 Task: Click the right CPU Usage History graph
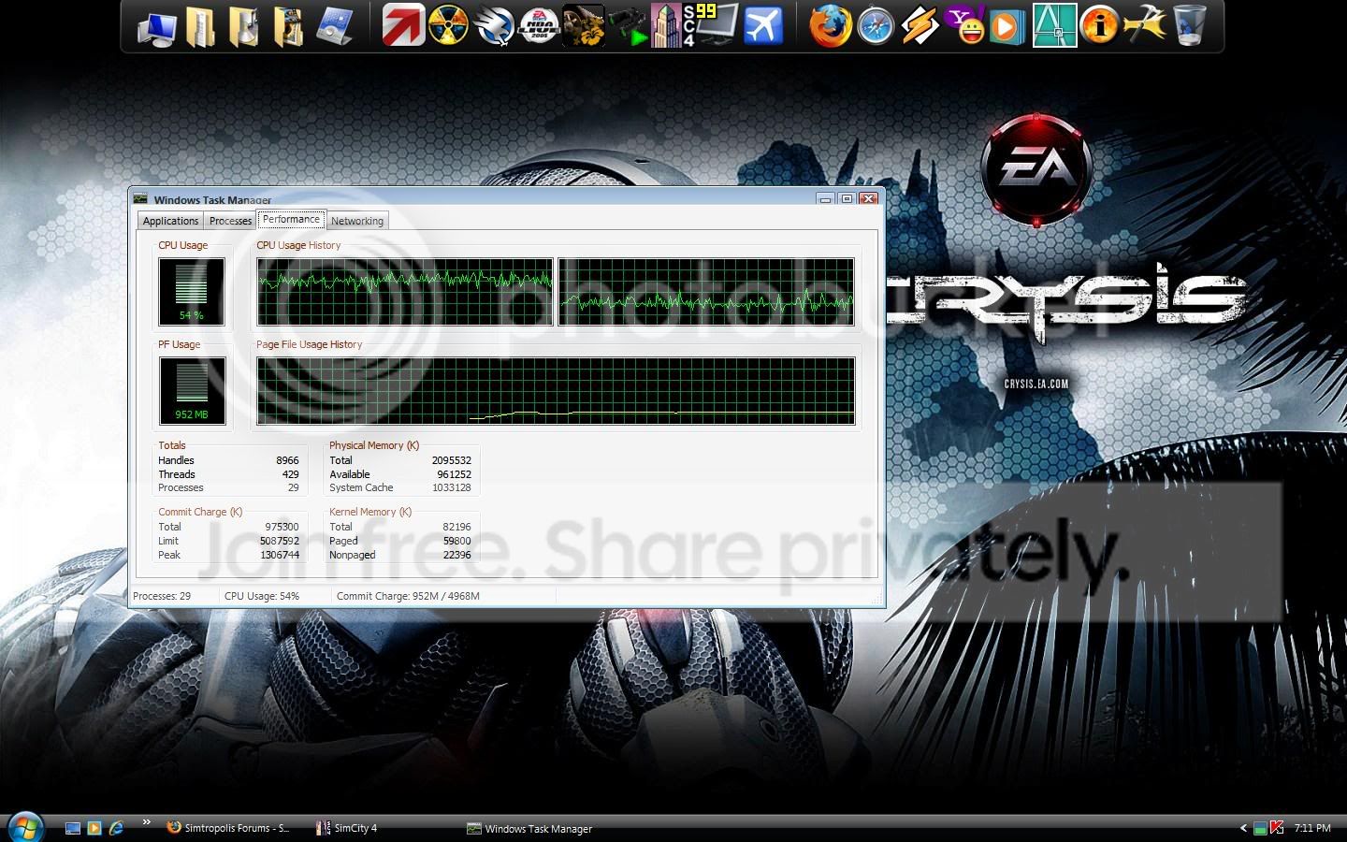(706, 292)
